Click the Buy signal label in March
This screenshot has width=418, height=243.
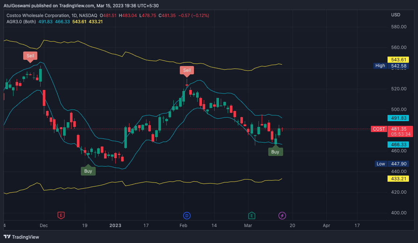(x=276, y=152)
